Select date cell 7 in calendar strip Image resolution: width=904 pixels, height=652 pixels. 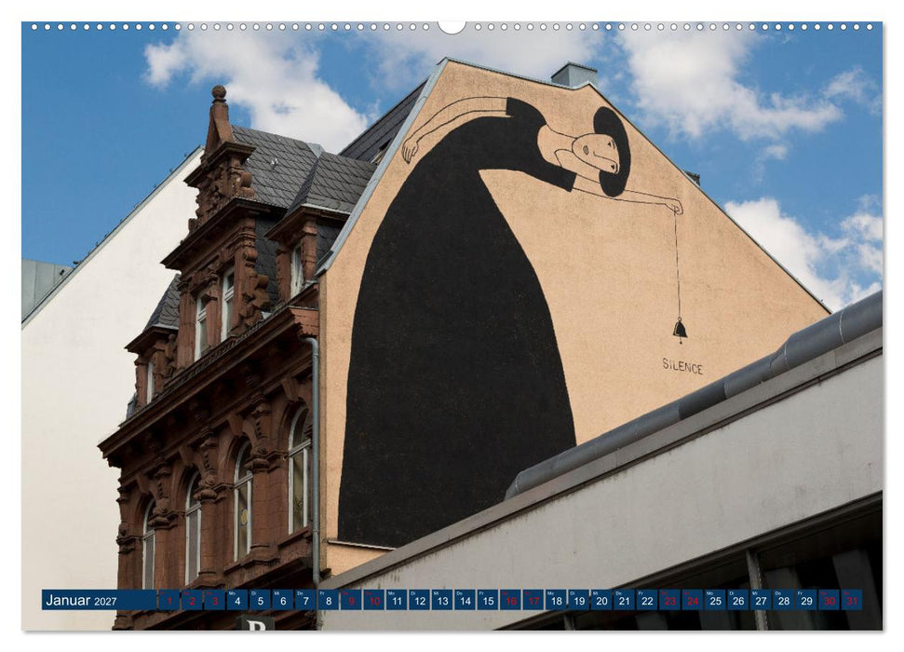[x=305, y=600]
